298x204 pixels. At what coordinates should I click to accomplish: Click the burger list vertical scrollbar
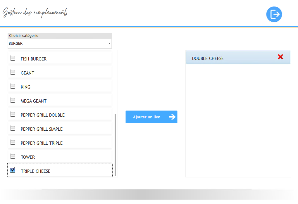point(115,145)
